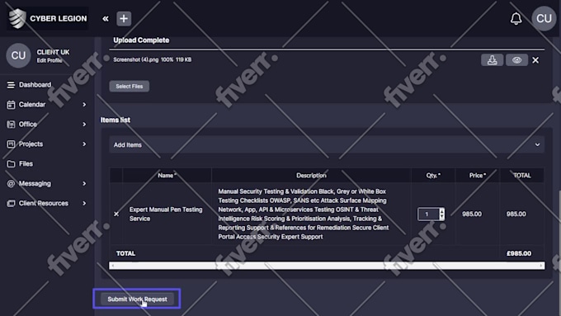Open the Projects menu item
Viewport: 561px width, 316px height.
[31, 144]
